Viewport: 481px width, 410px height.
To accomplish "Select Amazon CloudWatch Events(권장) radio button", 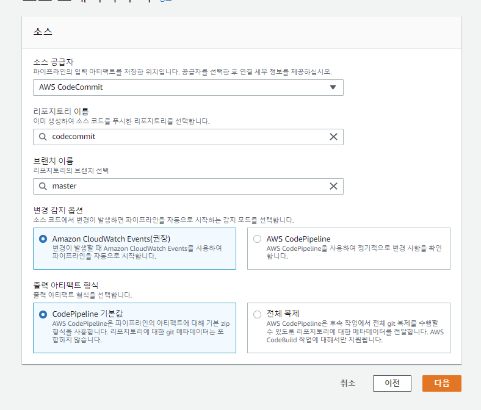I will 43,239.
